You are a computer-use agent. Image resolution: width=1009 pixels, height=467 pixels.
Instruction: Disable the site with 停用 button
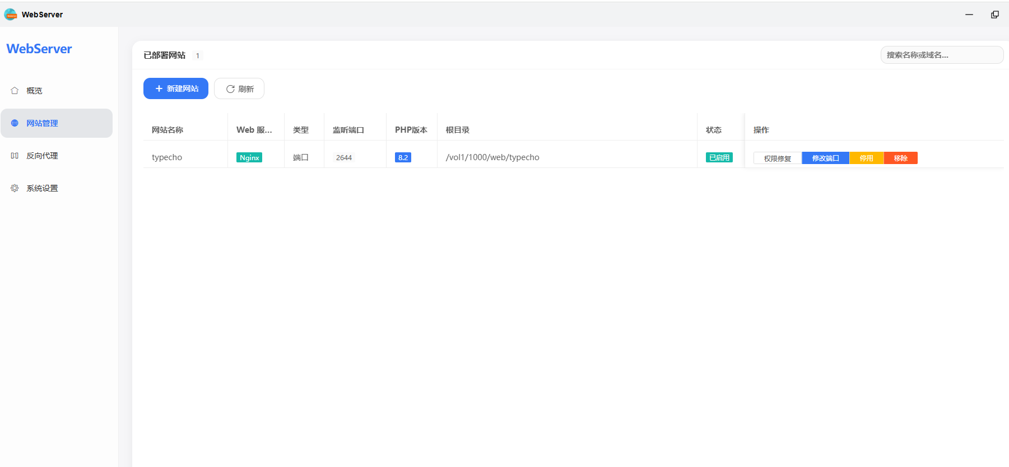[x=866, y=158]
